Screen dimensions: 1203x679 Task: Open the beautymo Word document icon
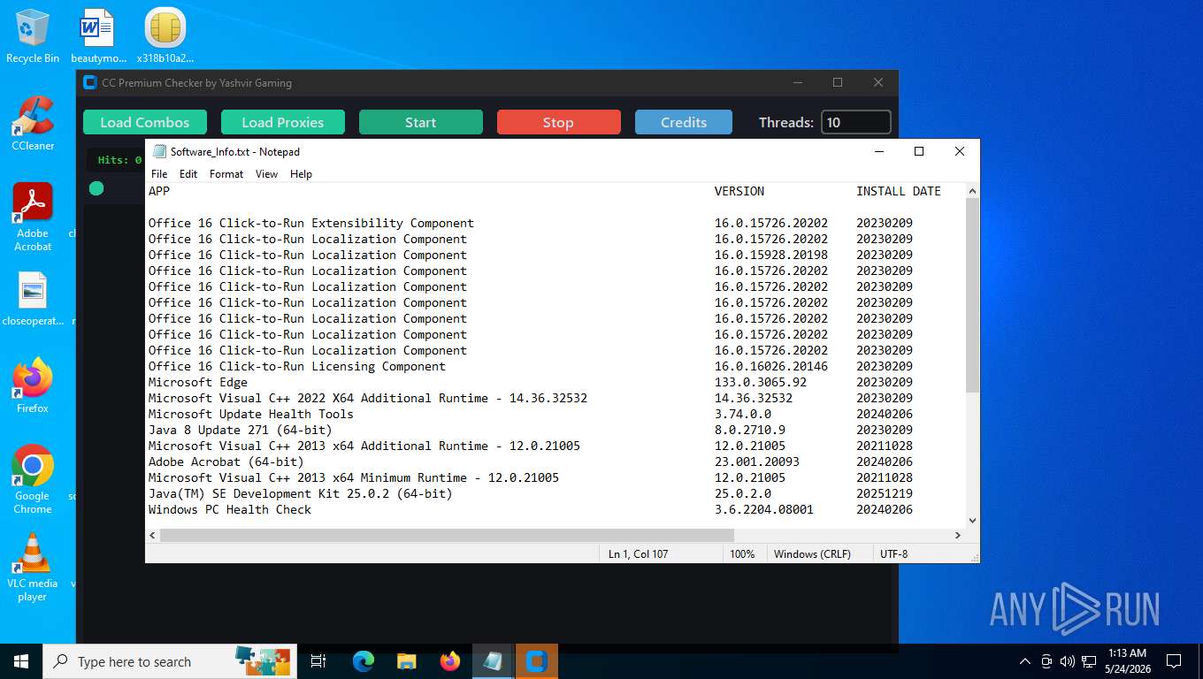coord(98,35)
